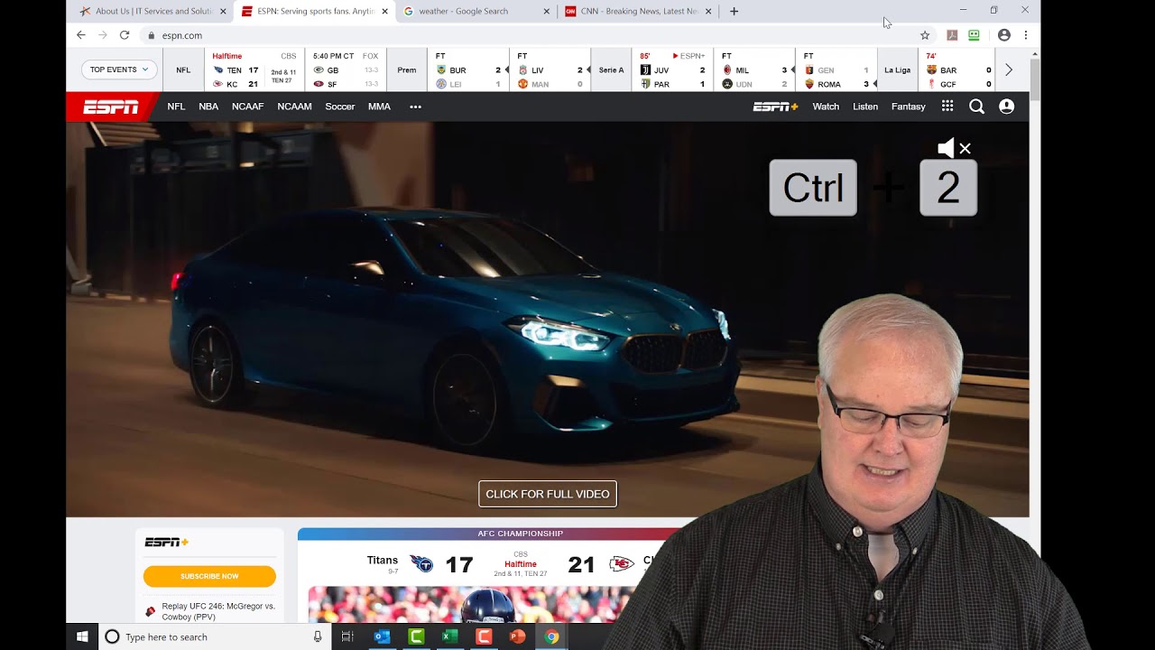Screen dimensions: 1155x650
Task: Select the NFL league label in scoreboard
Action: click(x=183, y=70)
